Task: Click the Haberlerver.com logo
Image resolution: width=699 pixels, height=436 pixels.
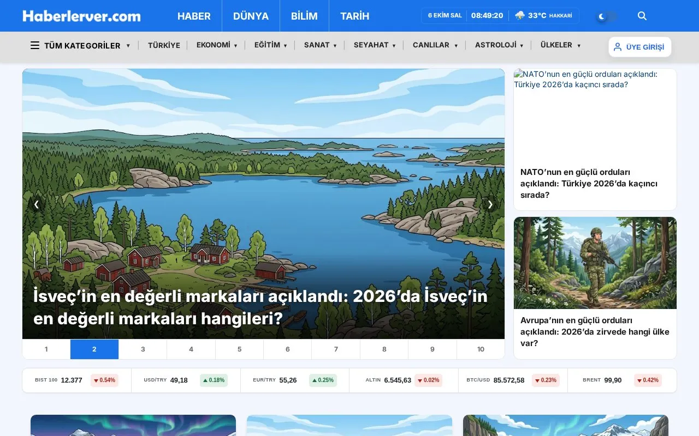Action: (81, 16)
